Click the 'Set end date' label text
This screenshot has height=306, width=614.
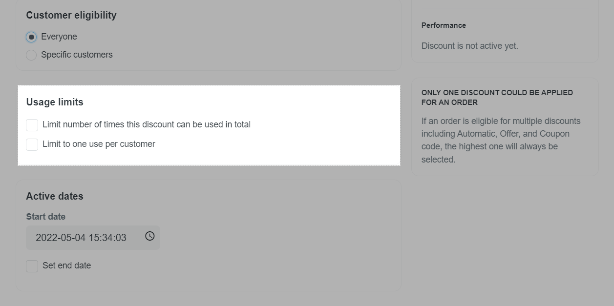[x=66, y=265]
